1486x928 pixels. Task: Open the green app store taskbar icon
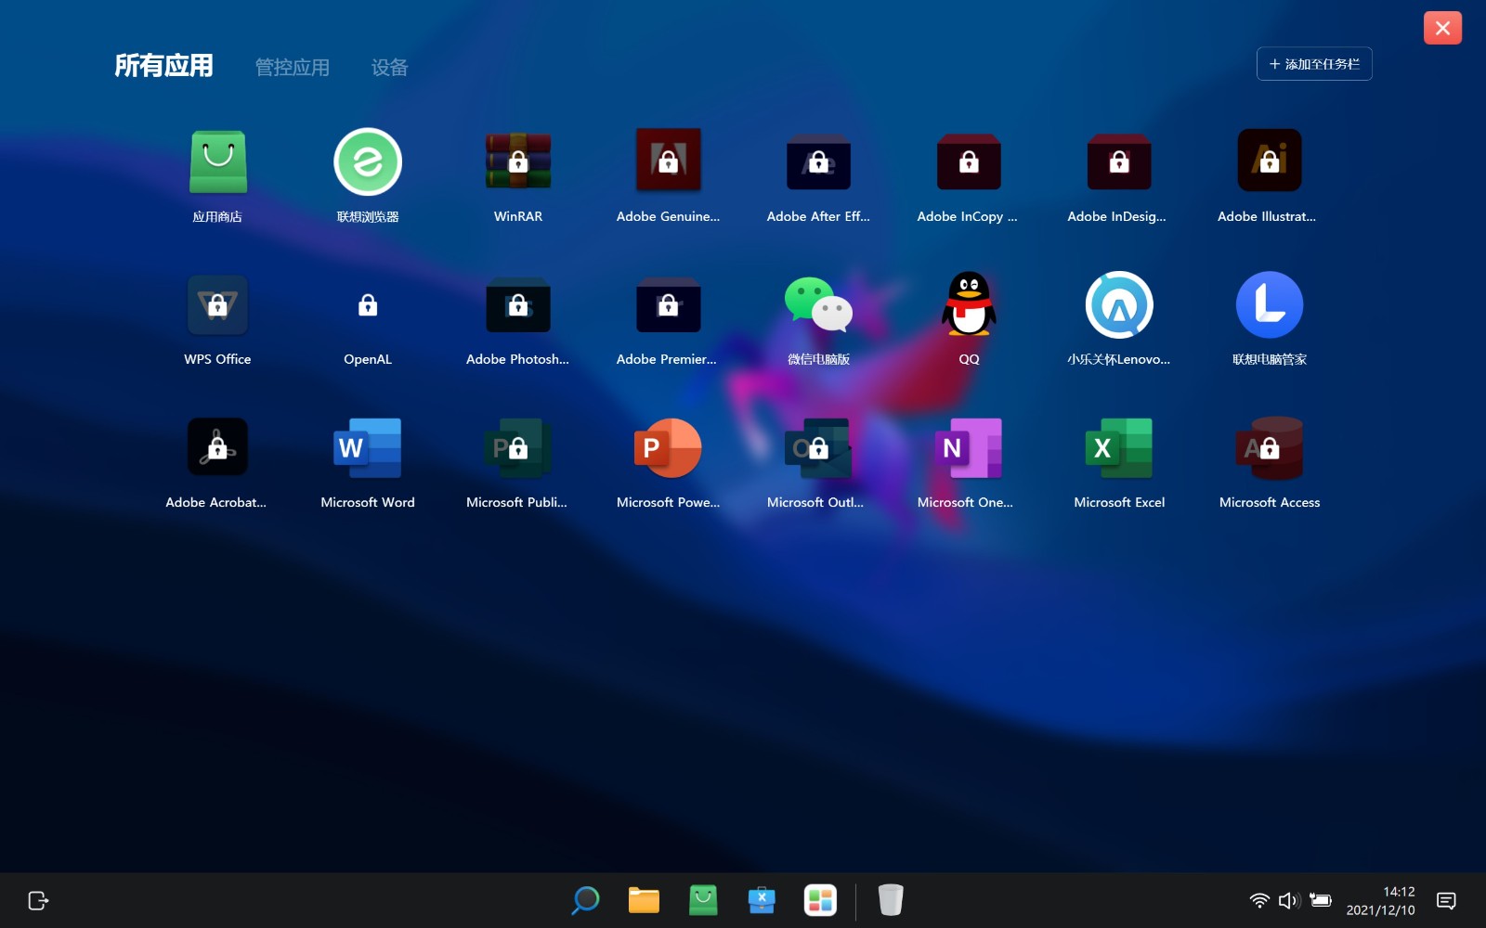click(703, 900)
